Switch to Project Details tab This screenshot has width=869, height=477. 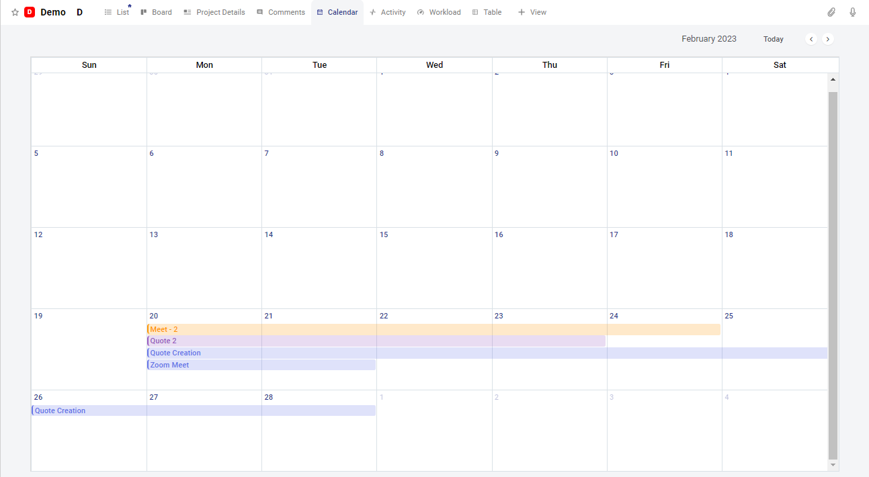pyautogui.click(x=214, y=12)
